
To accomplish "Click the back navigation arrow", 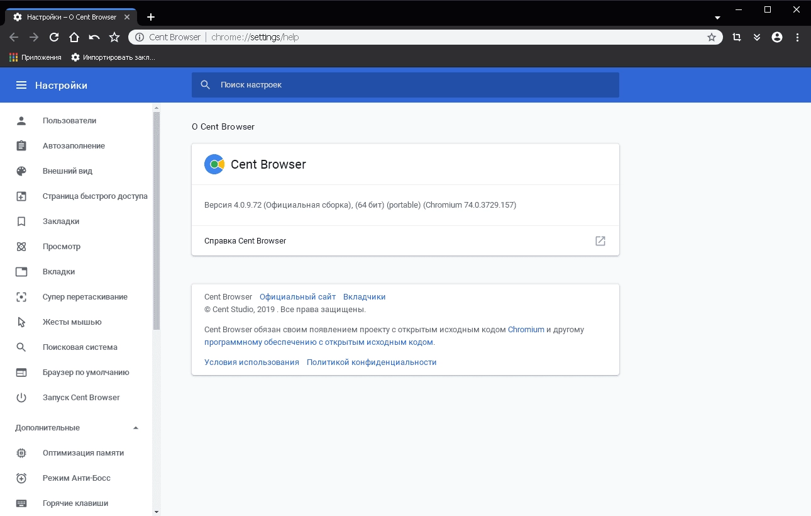I will (14, 37).
